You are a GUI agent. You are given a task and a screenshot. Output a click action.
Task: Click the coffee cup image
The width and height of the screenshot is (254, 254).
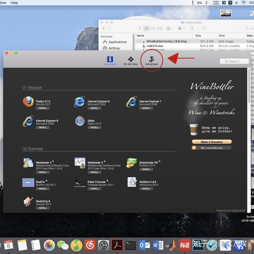194,129
